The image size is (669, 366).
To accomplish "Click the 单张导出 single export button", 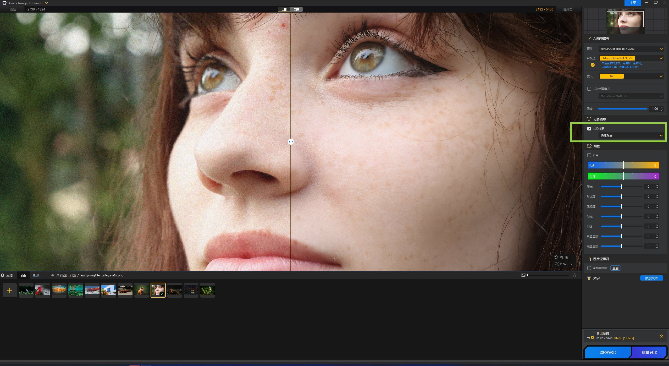I will point(608,352).
